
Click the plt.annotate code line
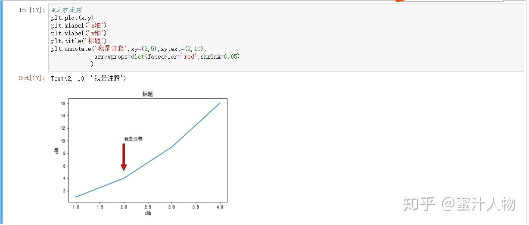tap(128, 49)
